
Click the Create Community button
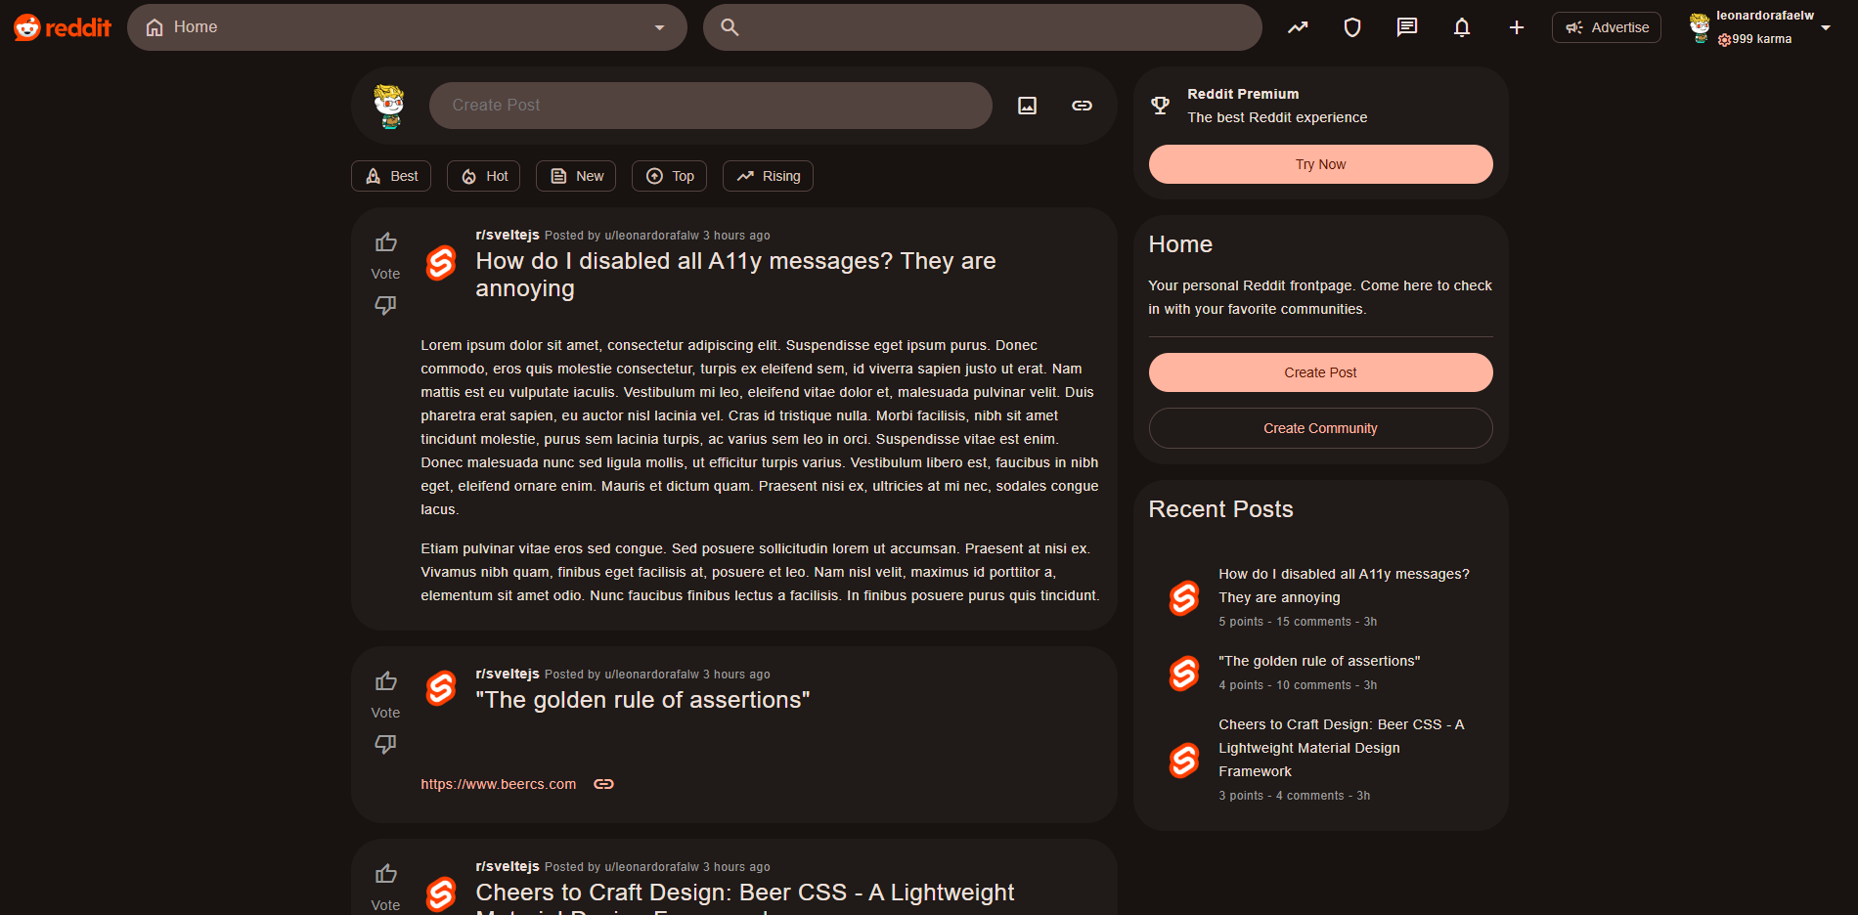[x=1319, y=427]
